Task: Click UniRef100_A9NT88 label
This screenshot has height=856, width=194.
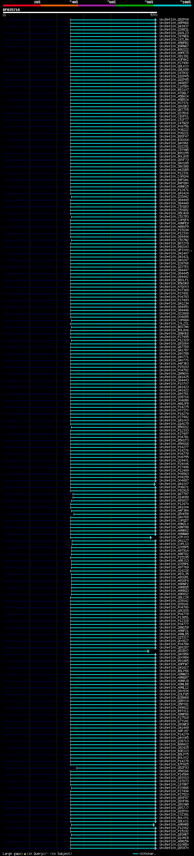Action: (x=174, y=527)
